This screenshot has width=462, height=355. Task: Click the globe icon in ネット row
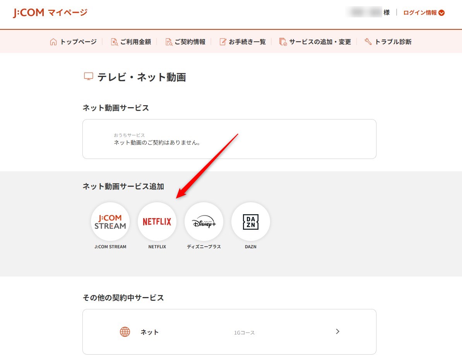coord(125,332)
